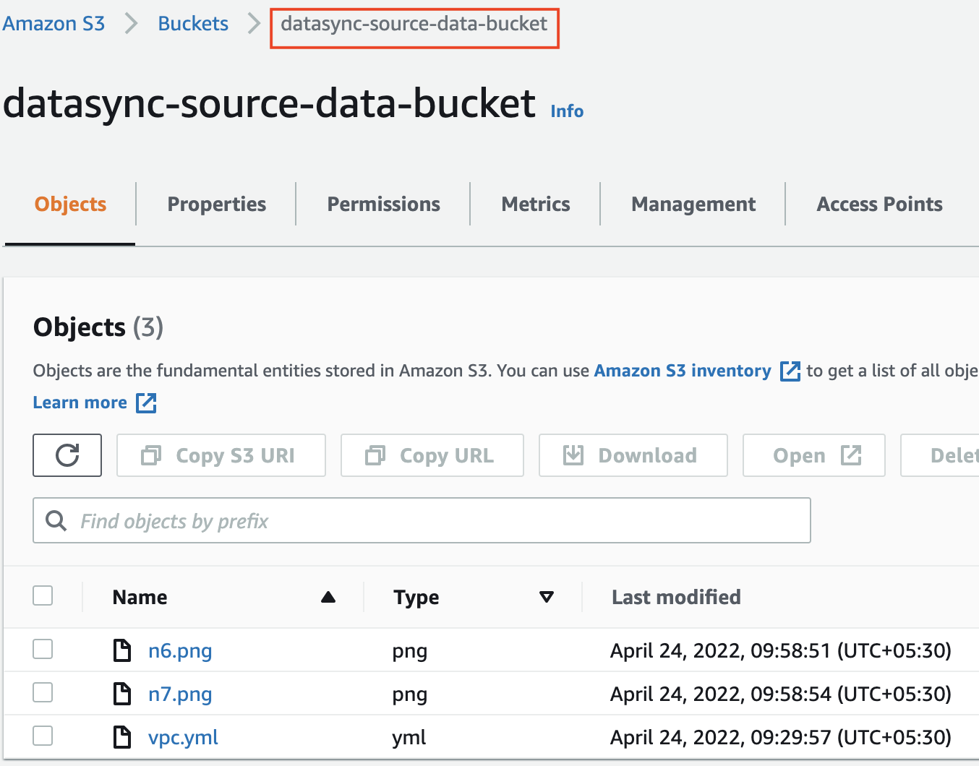979x766 pixels.
Task: Click inside the Find objects by prefix field
Action: point(289,520)
